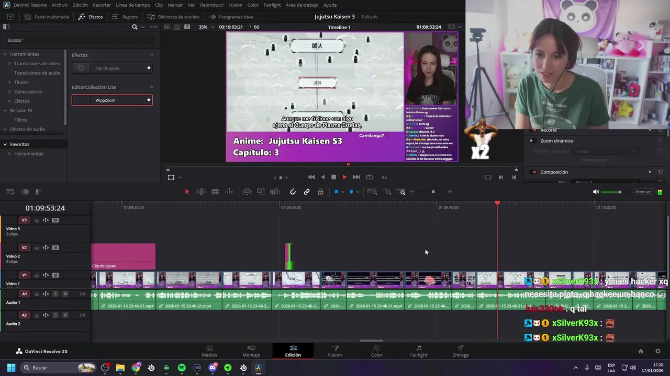Image resolution: width=670 pixels, height=376 pixels.
Task: Click the Atenuar audio button
Action: pyautogui.click(x=643, y=192)
